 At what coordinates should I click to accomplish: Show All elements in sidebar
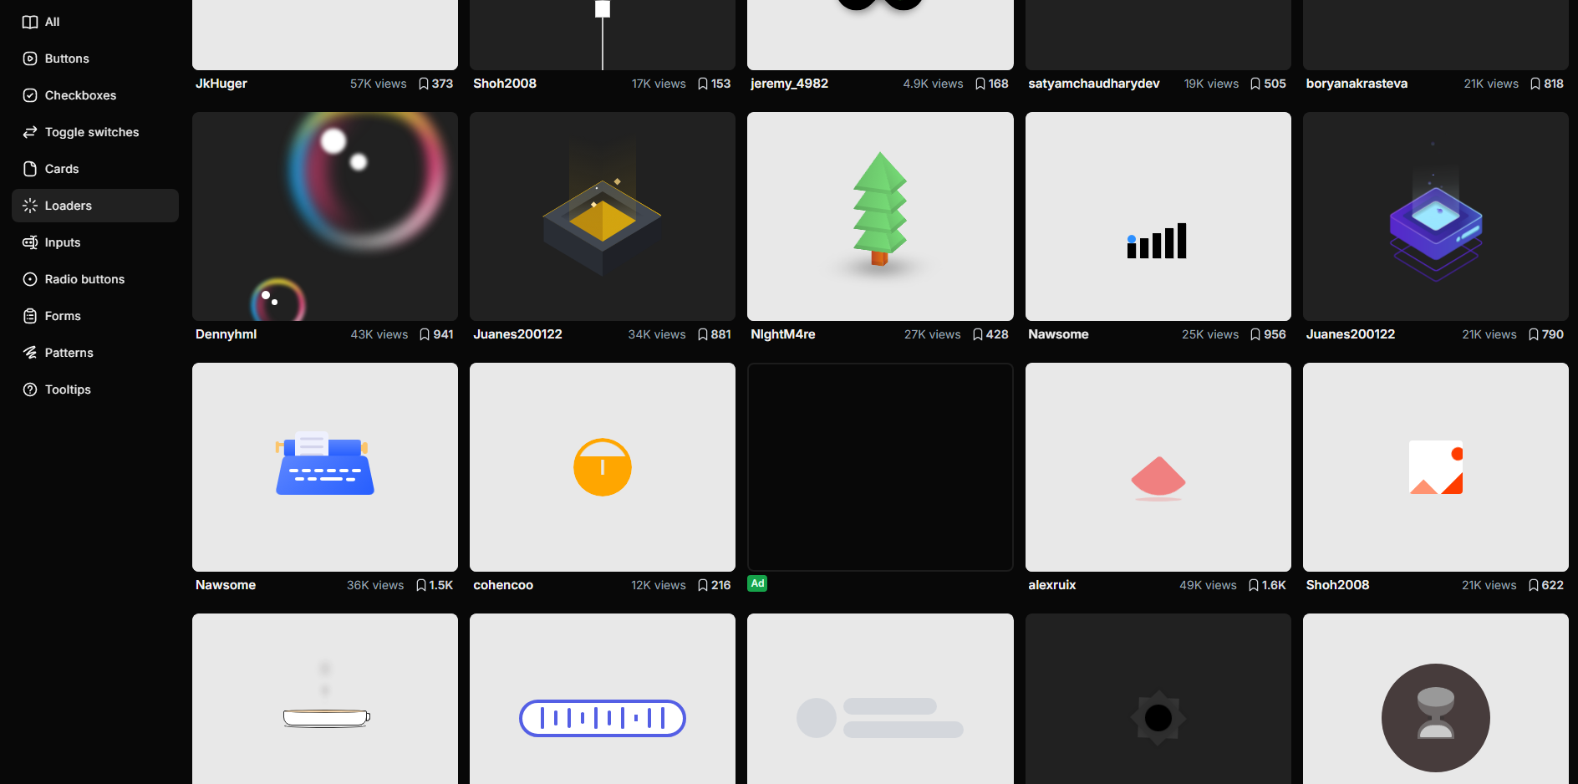tap(52, 22)
